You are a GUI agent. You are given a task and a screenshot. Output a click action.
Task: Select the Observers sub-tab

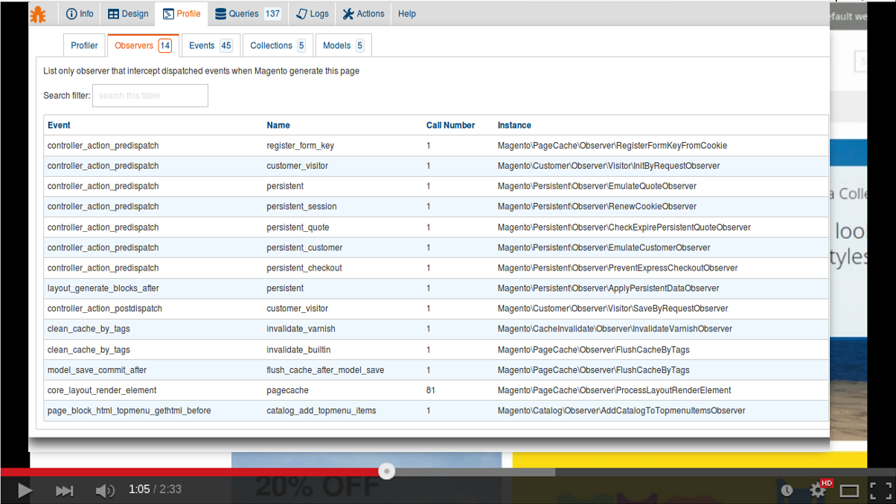click(x=144, y=45)
